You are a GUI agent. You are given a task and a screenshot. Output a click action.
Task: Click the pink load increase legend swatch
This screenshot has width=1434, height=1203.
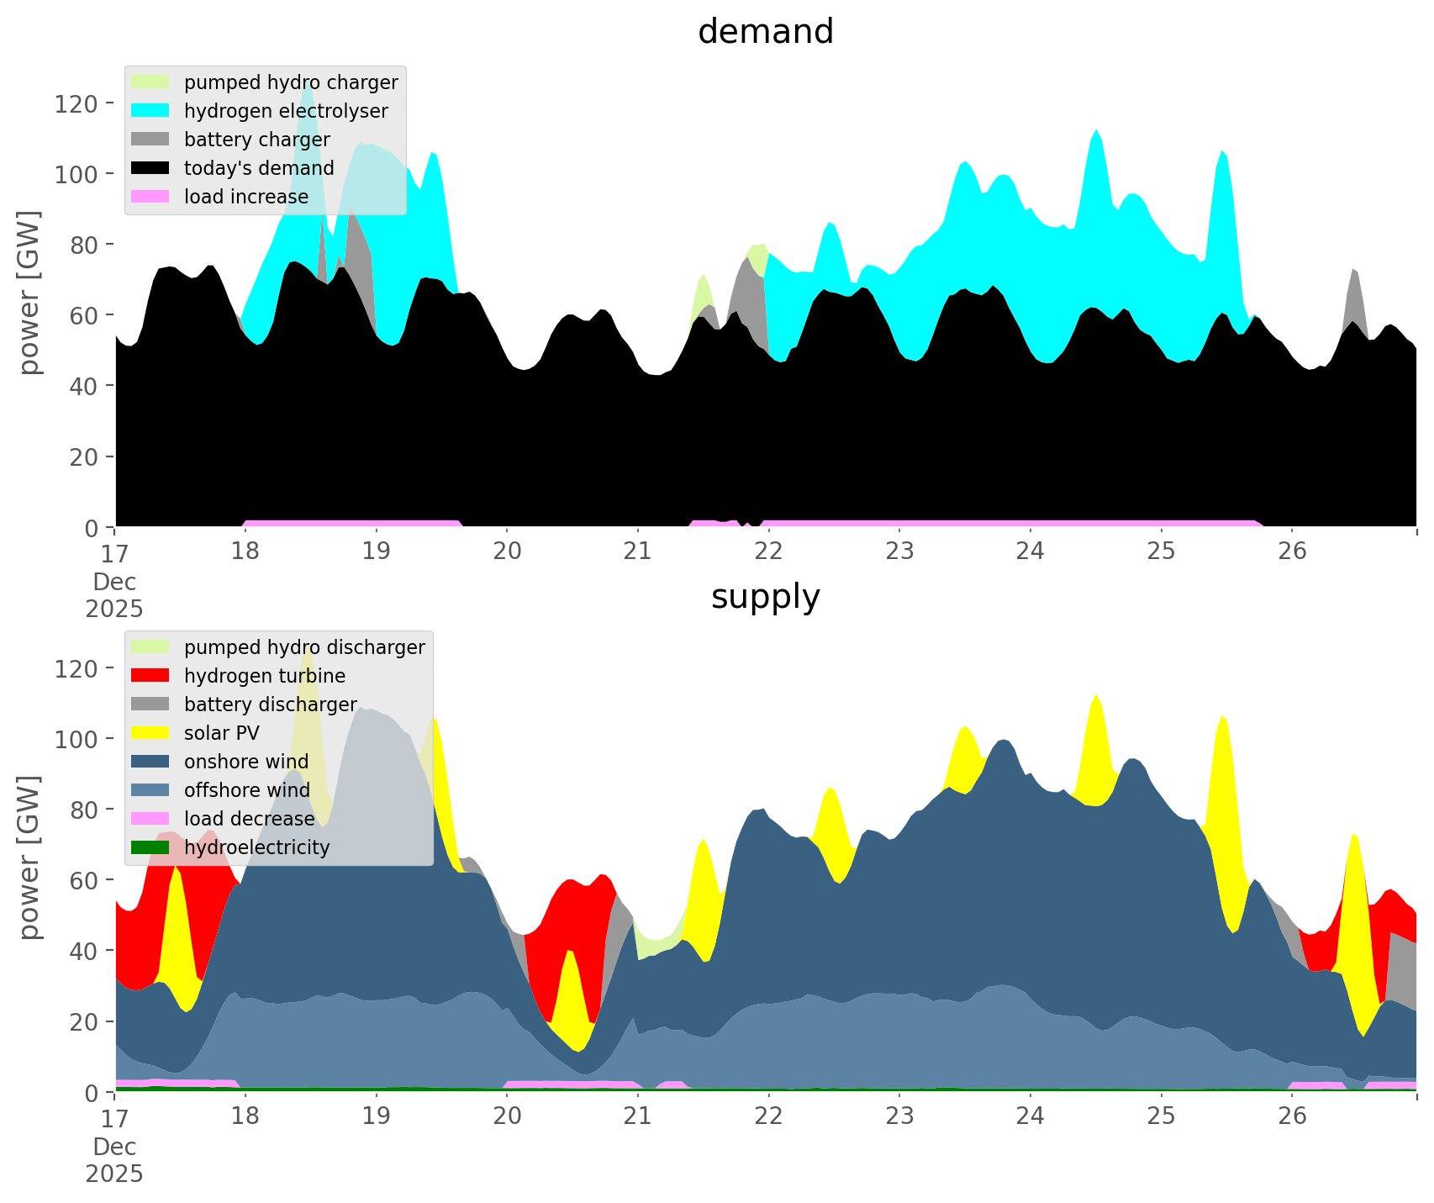pyautogui.click(x=150, y=197)
